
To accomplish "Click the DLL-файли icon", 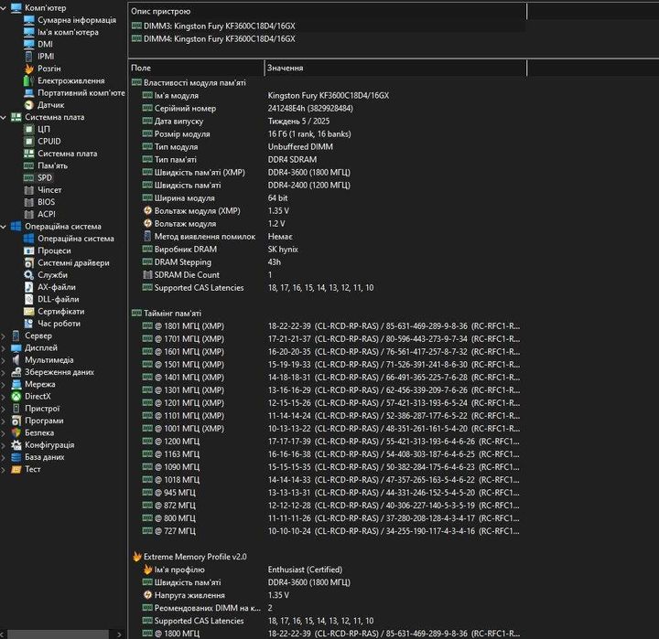I will (x=29, y=299).
